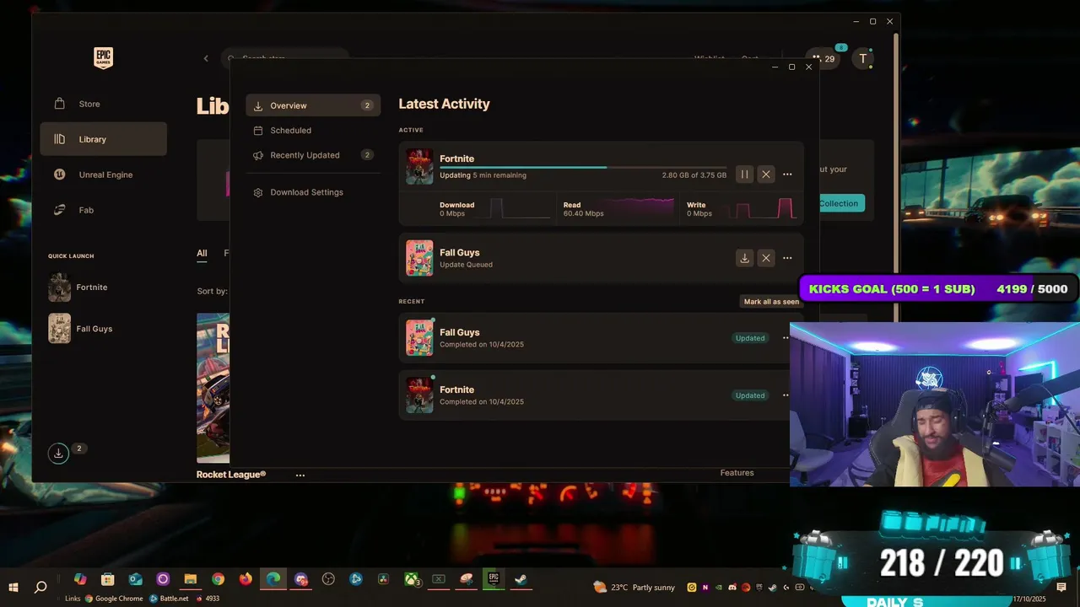Open OBS Studio from taskbar
The image size is (1080, 607).
pos(329,579)
